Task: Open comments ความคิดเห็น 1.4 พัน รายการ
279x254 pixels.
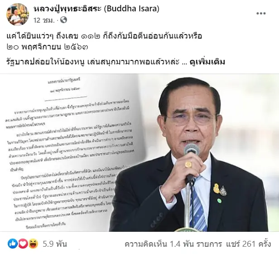Action: (173, 244)
